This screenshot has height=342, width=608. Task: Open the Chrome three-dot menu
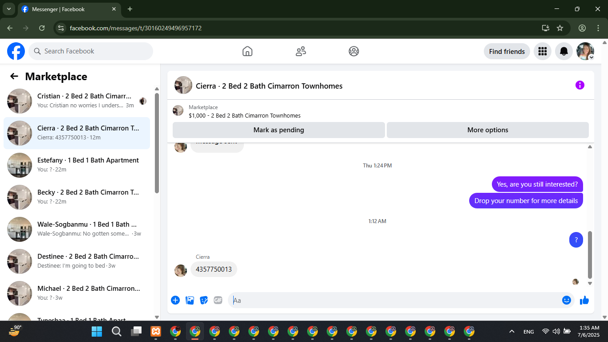coord(598,28)
